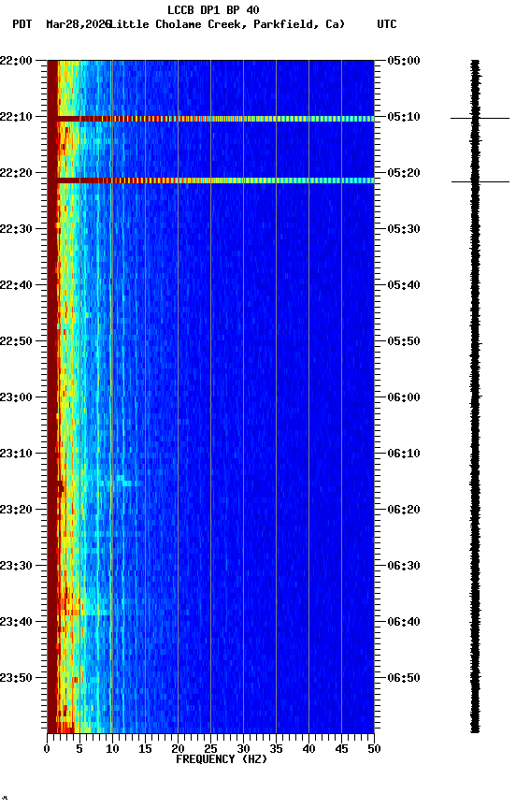Viewport: 516px width, 808px height.
Task: Click the upper horizontal marker line on the seismogram trace
Action: coord(480,119)
